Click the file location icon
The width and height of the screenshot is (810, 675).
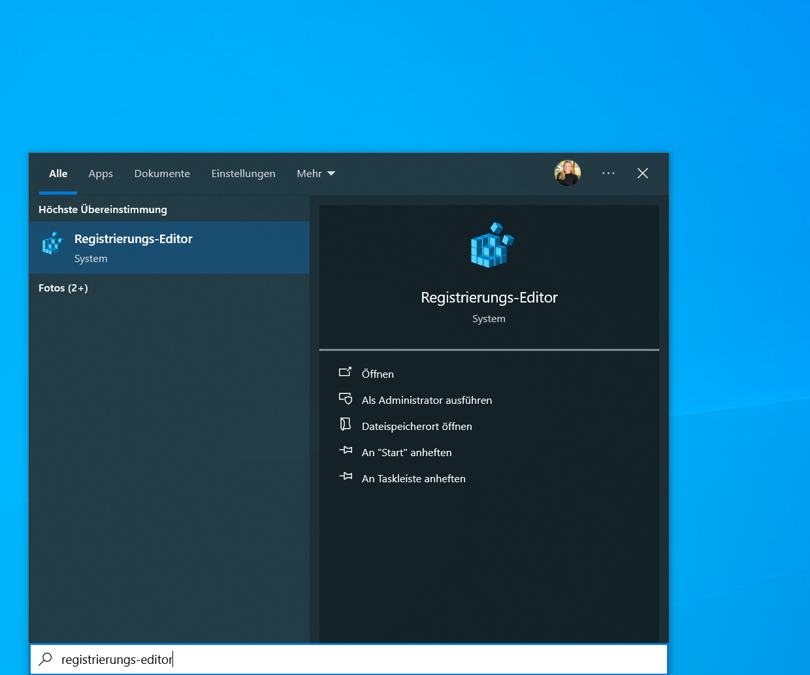click(x=346, y=425)
